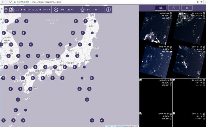The width and height of the screenshot is (206, 127).
Task: Click the cloud cover filter icon
Action: coord(56,10)
